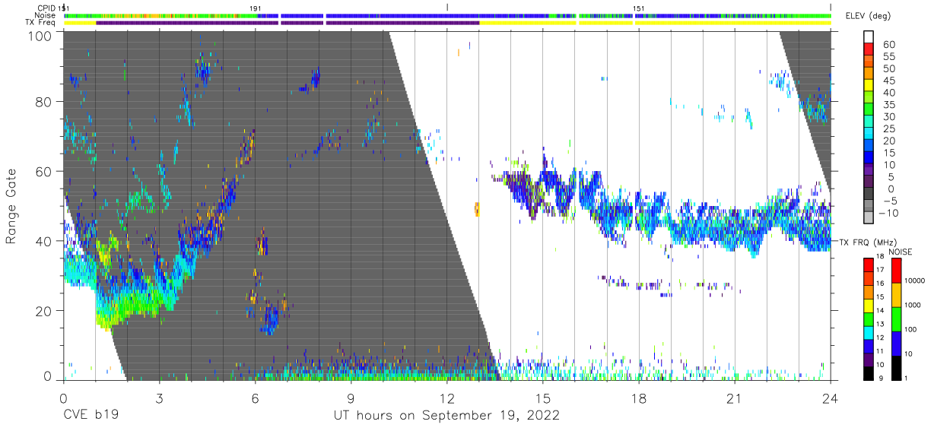Click the 'TX Freq' row label
Image resolution: width=934 pixels, height=431 pixels.
click(x=41, y=23)
